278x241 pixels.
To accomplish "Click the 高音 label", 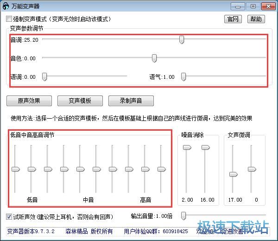I will (145, 200).
